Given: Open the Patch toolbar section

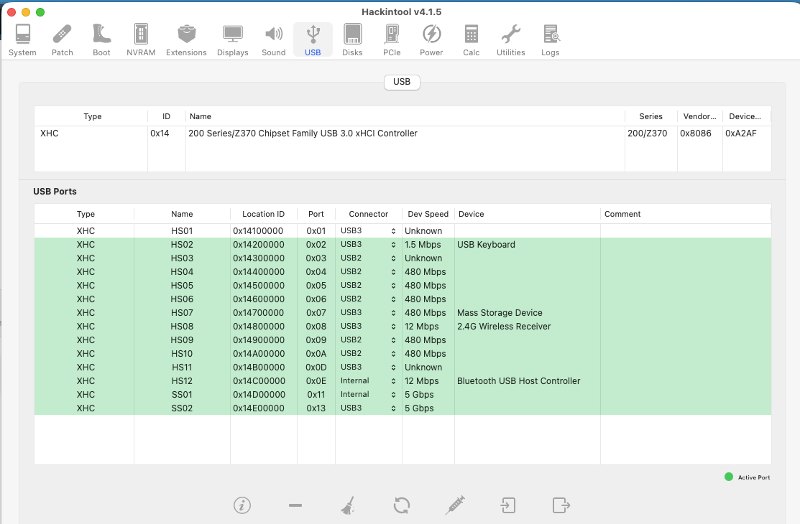Looking at the screenshot, I should 63,40.
